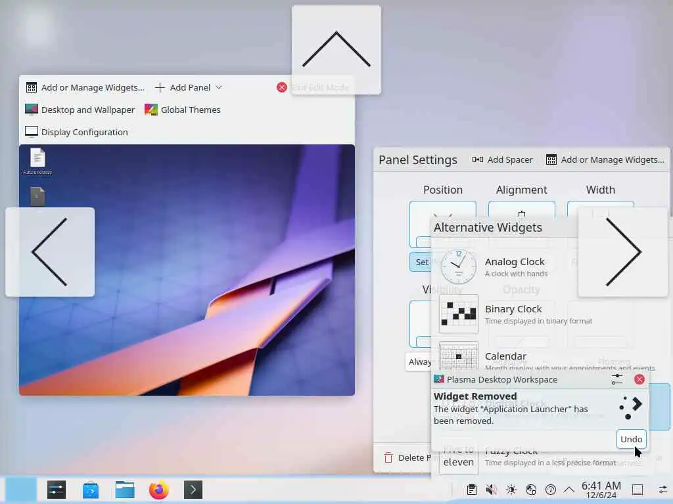Click the panel edit mode sliders icon
Screen dimensions: 673x504
pyautogui.click(x=662, y=490)
